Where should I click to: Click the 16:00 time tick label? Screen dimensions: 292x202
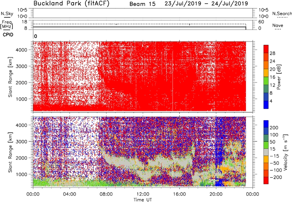[x=179, y=194]
